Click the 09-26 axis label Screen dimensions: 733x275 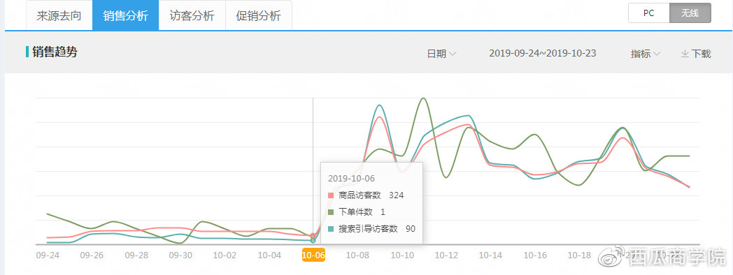point(92,255)
